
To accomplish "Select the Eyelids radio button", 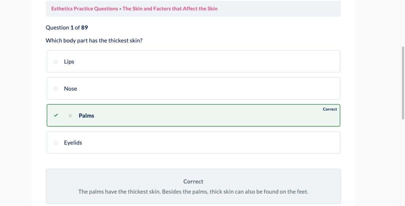I will pos(55,143).
